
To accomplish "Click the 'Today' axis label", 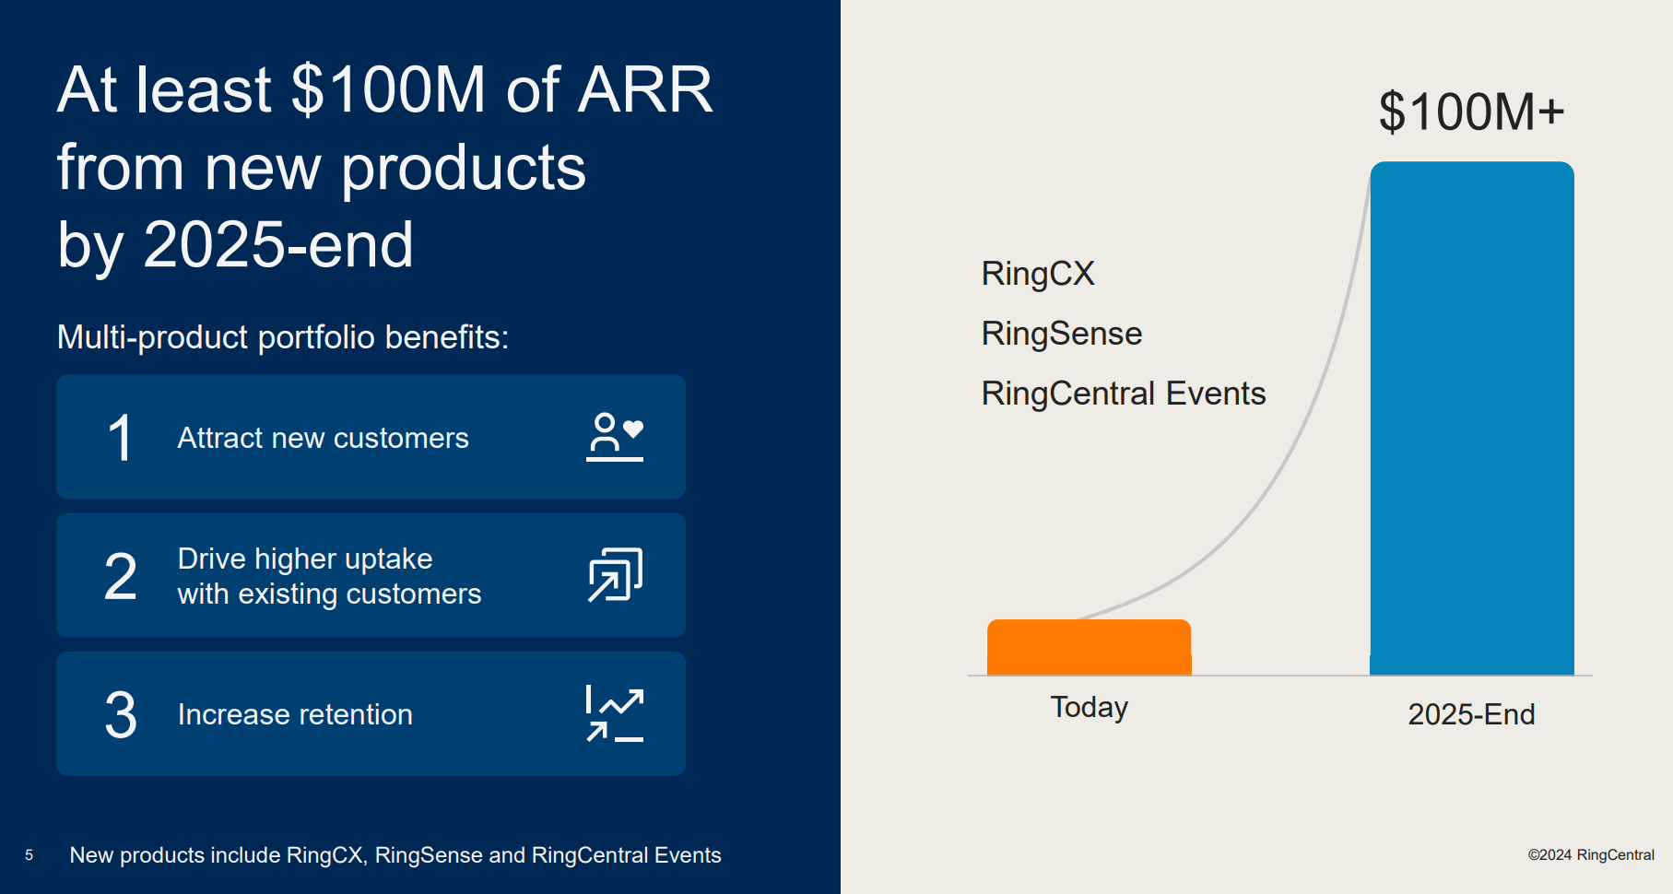I will [1090, 707].
